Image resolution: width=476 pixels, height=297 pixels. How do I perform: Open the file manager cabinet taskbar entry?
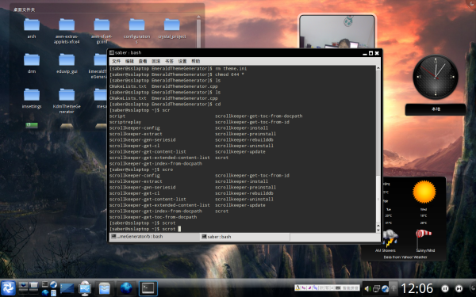[104, 288]
